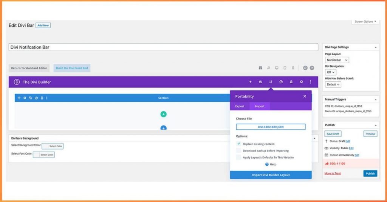Collapse the Divi Page Settings box
This screenshot has height=202, width=387.
click(376, 47)
